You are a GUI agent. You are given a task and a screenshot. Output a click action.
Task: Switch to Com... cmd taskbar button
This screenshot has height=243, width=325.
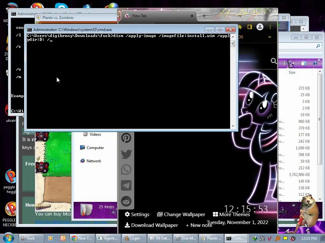(236, 238)
